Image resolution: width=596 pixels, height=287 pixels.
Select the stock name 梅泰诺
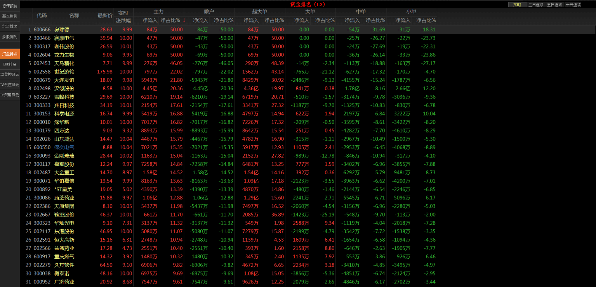pyautogui.click(x=62, y=273)
